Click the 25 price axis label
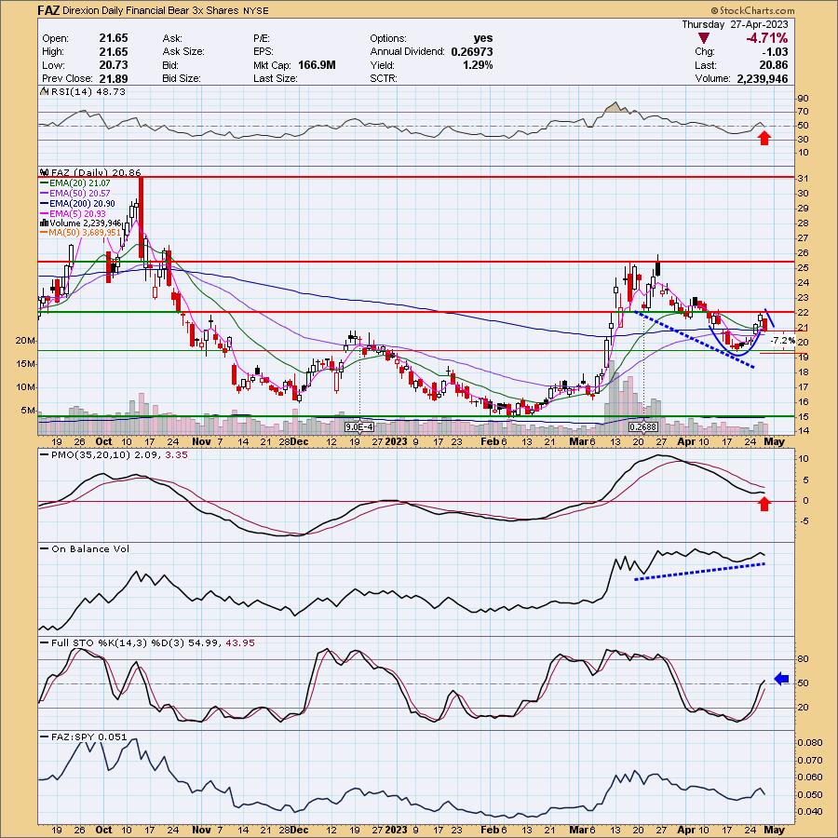 [803, 268]
